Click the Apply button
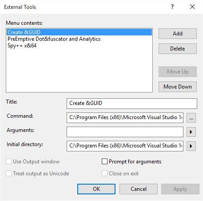Screen dimensions: 203x201 180,189
